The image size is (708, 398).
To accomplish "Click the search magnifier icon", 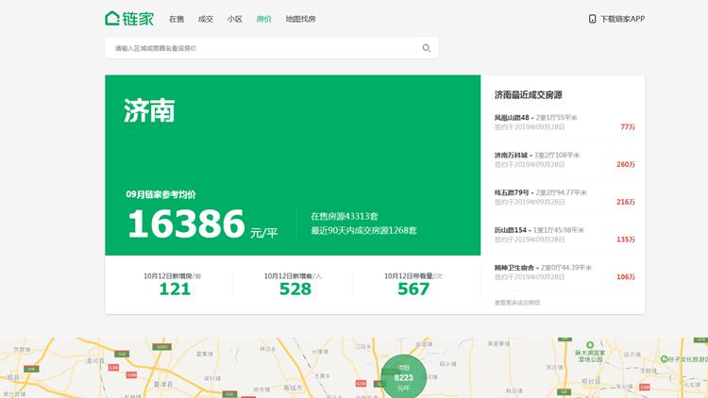I will (x=426, y=48).
